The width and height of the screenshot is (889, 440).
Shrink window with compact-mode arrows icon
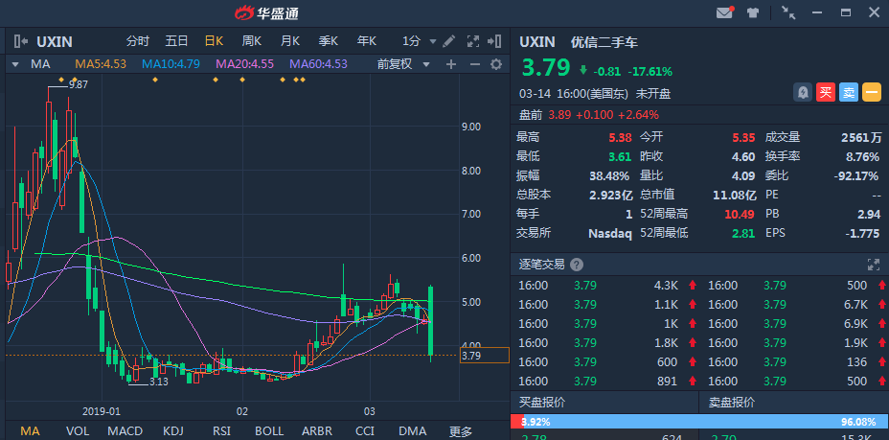click(788, 12)
